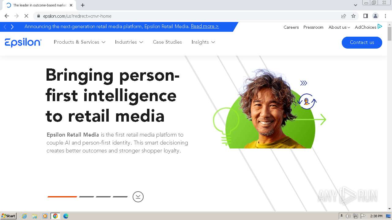This screenshot has height=220, width=392.
Task: View site information via the padlock icon
Action: (x=39, y=16)
